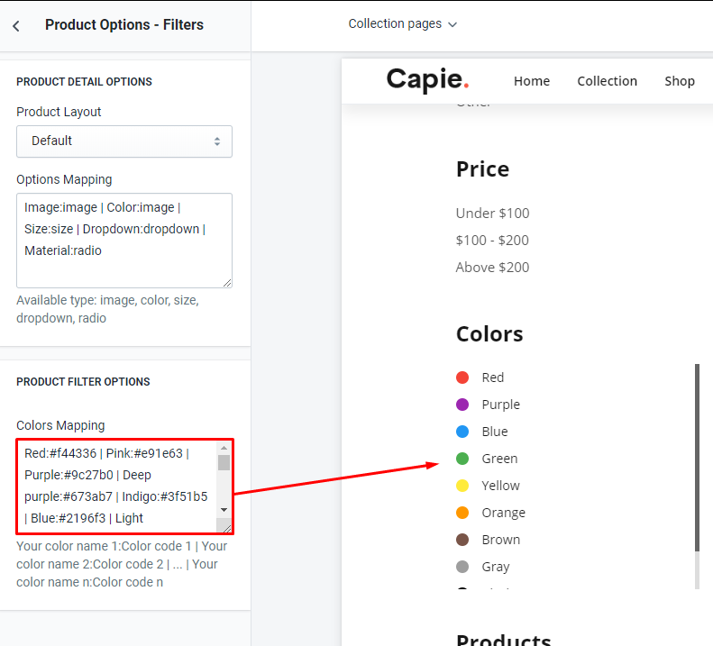The image size is (713, 646).
Task: Click the Colors list vertical scrollbar
Action: pos(697,458)
